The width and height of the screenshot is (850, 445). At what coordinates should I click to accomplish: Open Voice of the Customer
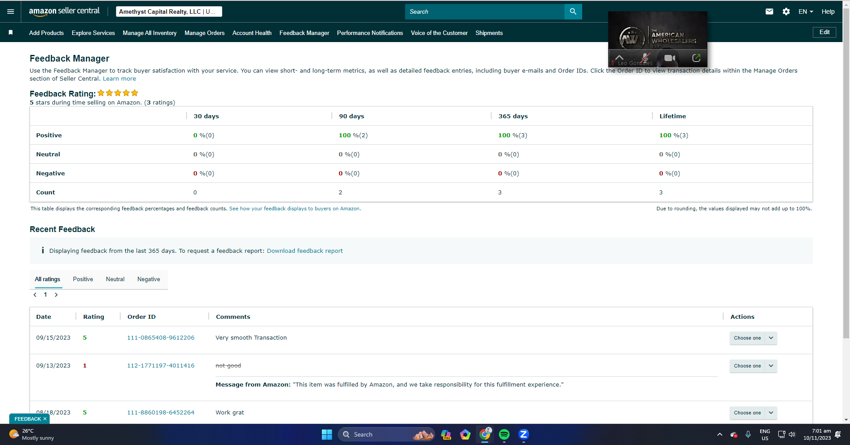439,33
